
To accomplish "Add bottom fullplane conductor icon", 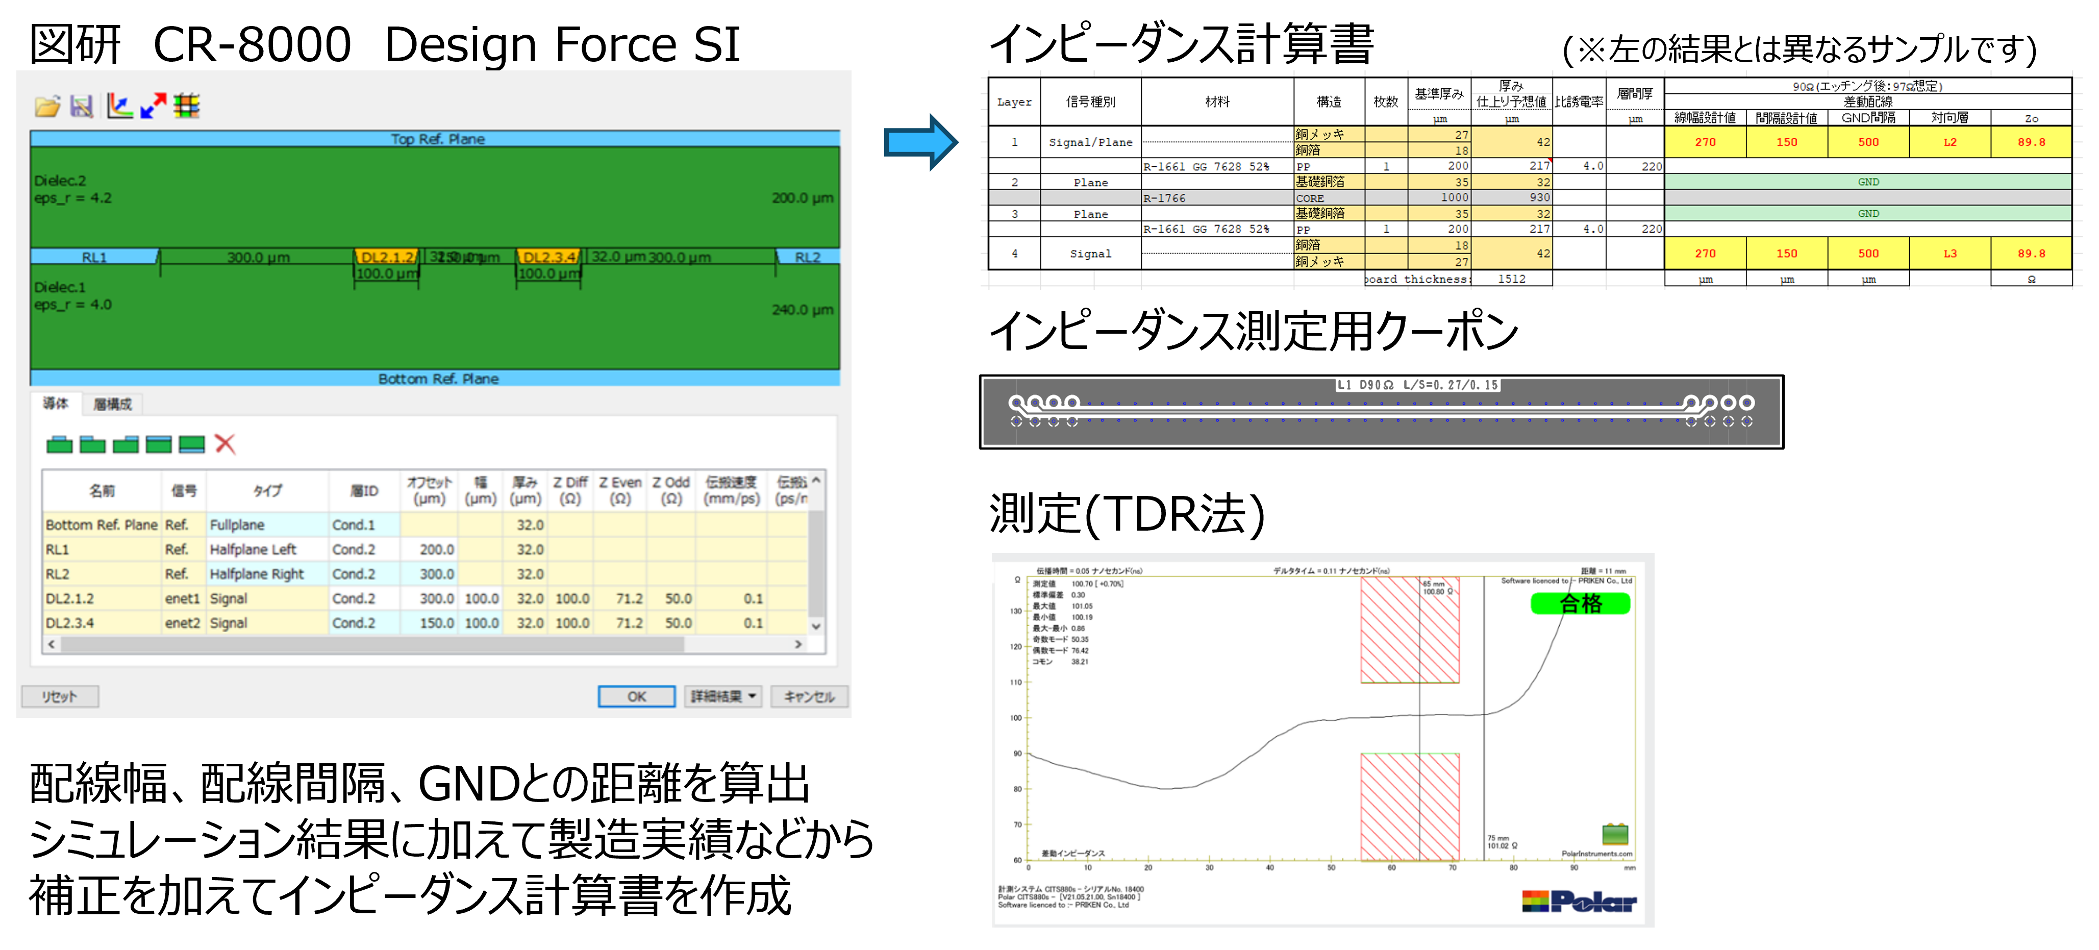I will (191, 444).
